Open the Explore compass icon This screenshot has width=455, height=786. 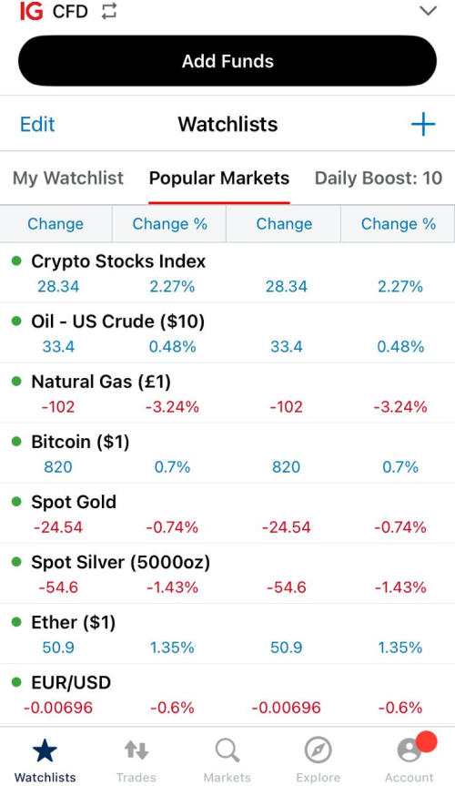point(318,750)
